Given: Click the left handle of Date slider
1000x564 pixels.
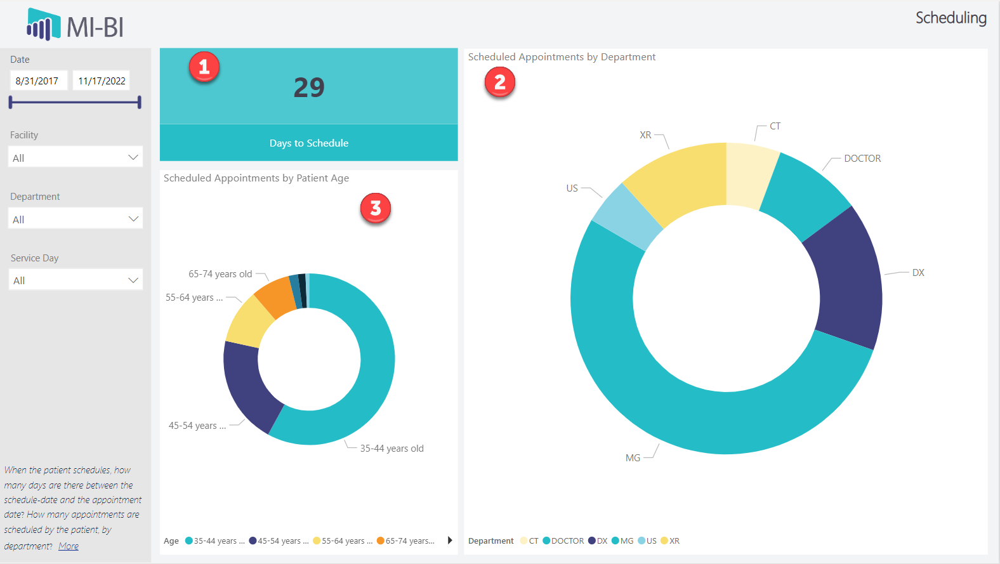Looking at the screenshot, I should click(x=11, y=102).
